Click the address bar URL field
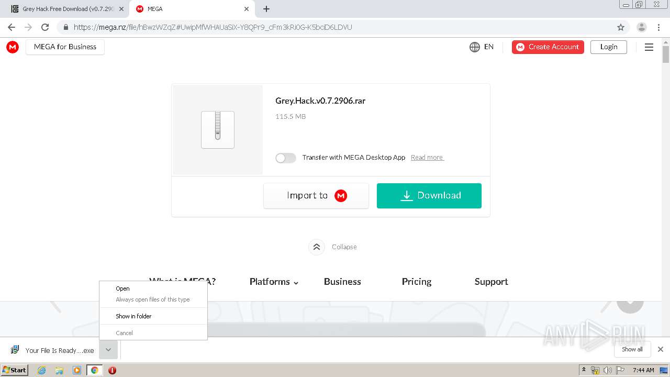Image resolution: width=670 pixels, height=377 pixels. pyautogui.click(x=335, y=27)
